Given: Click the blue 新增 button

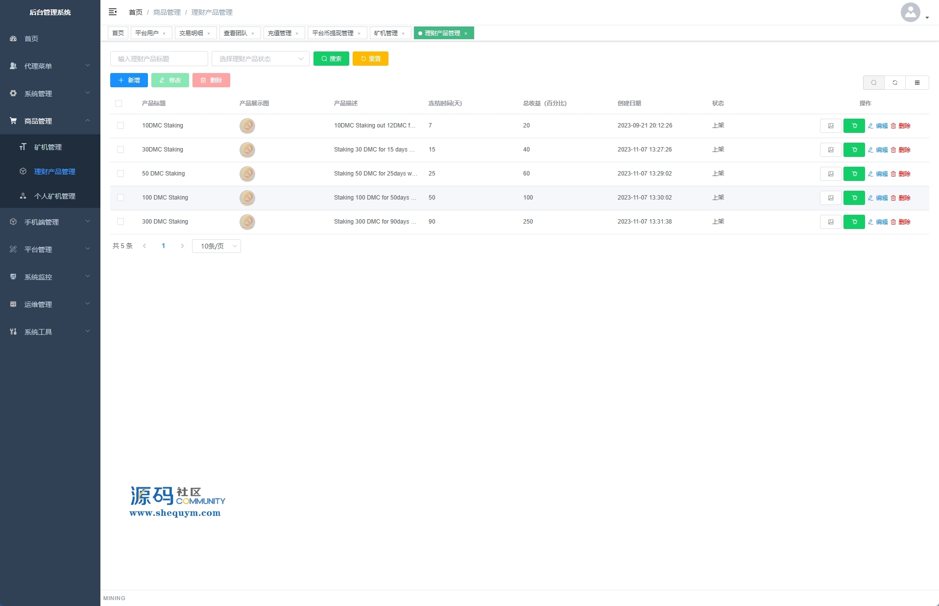Looking at the screenshot, I should (x=129, y=80).
